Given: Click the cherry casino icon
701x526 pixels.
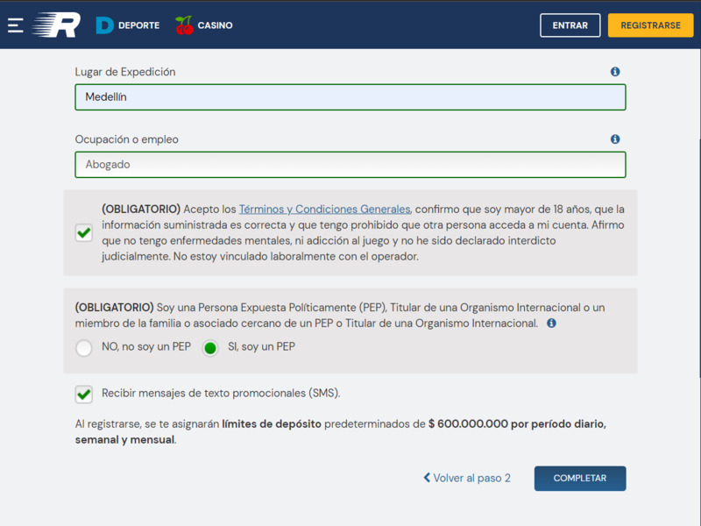Looking at the screenshot, I should coord(184,25).
